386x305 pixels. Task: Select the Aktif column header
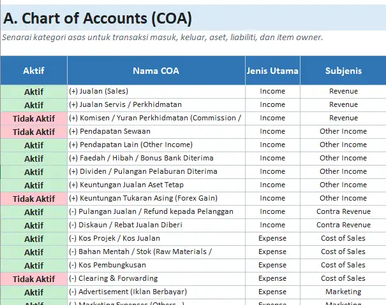click(34, 71)
